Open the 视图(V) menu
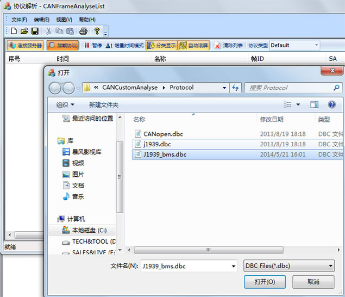 pyautogui.click(x=64, y=20)
